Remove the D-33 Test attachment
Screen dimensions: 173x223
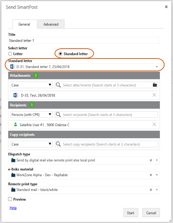154,95
